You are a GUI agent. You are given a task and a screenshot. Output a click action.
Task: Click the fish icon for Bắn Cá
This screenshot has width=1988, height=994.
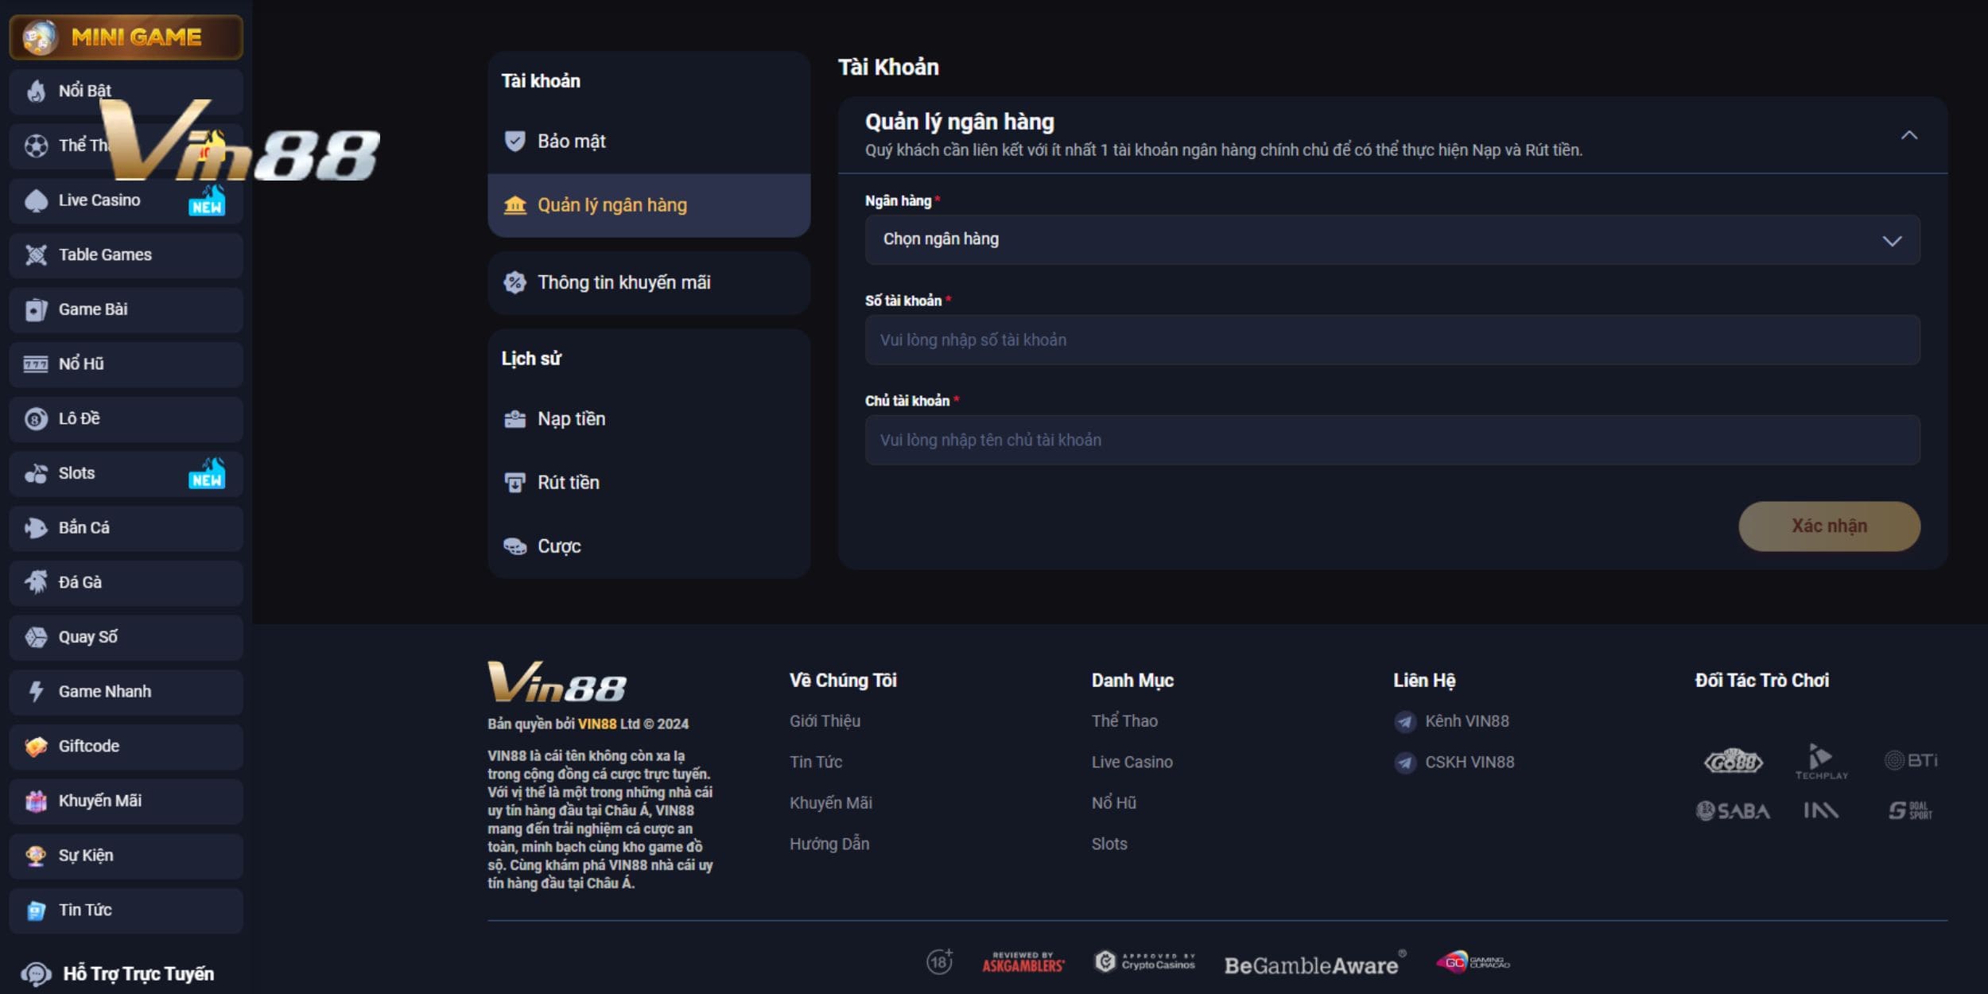coord(36,528)
